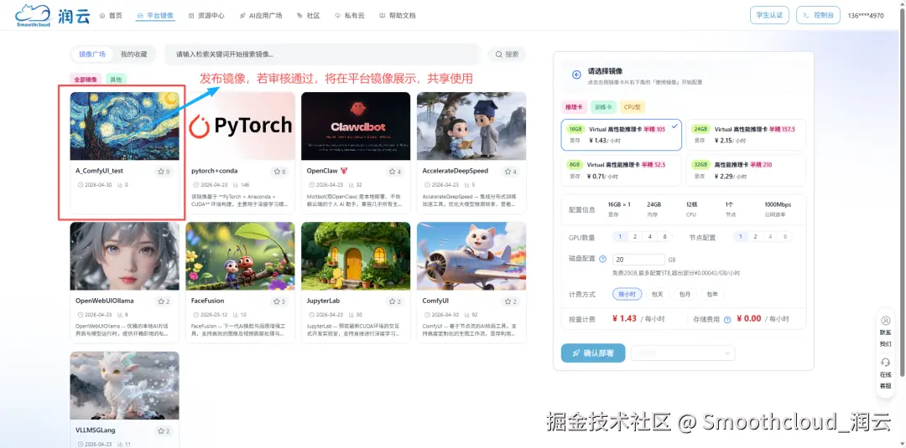Choose the 24GB Virtual card at ¥2.15
Viewport: 906px width, 448px height.
click(x=746, y=135)
